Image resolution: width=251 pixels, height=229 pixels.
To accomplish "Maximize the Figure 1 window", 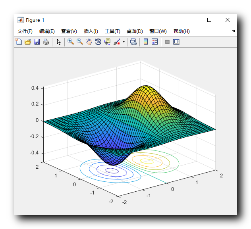I will tap(209, 20).
